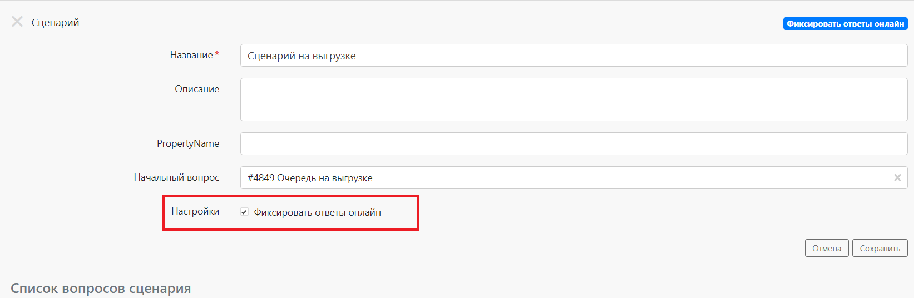Click the Список вопросов сценария heading
This screenshot has height=298, width=914.
coord(101,289)
